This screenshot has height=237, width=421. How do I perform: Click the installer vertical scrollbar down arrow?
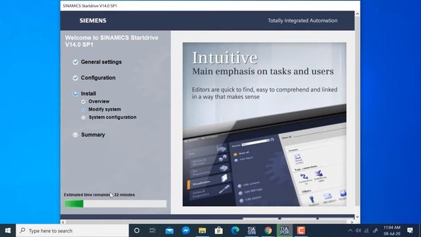pos(357,217)
